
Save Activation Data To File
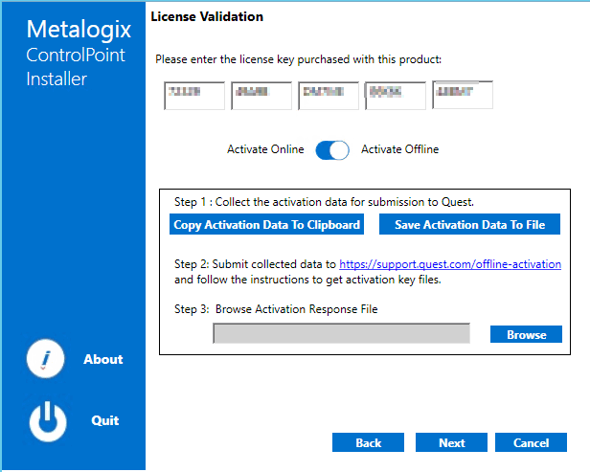tap(469, 225)
